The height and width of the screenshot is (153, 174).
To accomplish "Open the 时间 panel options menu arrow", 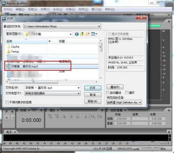I will coord(41,110).
